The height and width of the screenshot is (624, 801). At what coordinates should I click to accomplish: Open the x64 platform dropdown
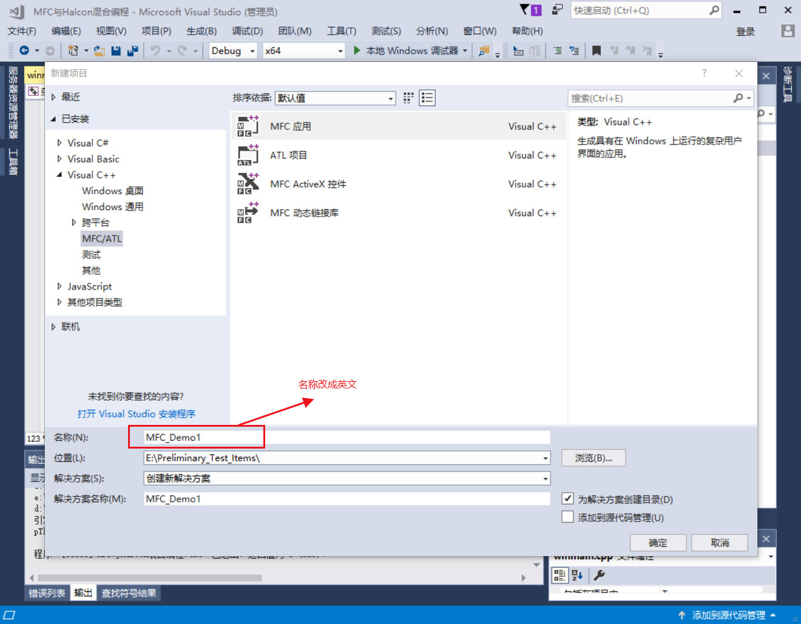[304, 51]
